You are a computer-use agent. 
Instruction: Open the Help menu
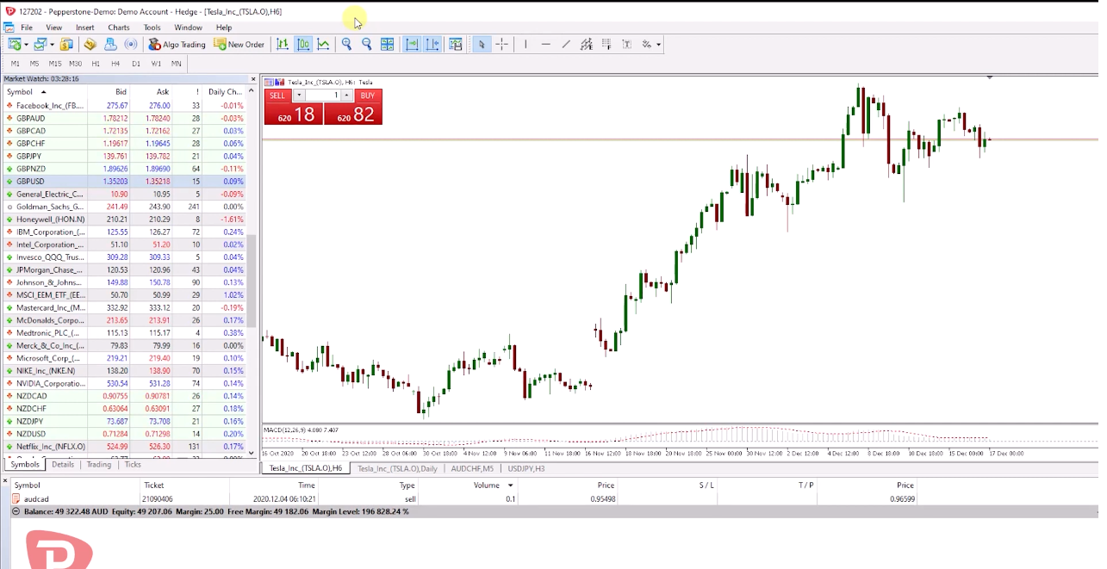[224, 28]
